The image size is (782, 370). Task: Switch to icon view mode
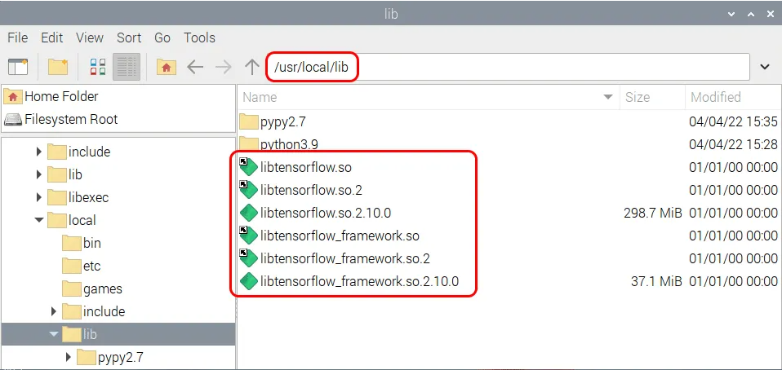pos(98,67)
